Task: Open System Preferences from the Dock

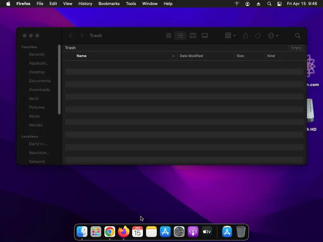Action: pyautogui.click(x=179, y=232)
